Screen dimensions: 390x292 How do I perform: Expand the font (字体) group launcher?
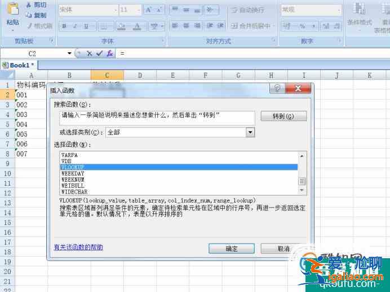[163, 40]
